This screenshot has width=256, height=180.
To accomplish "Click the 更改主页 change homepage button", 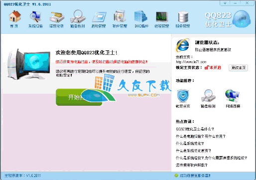I will click(238, 68).
